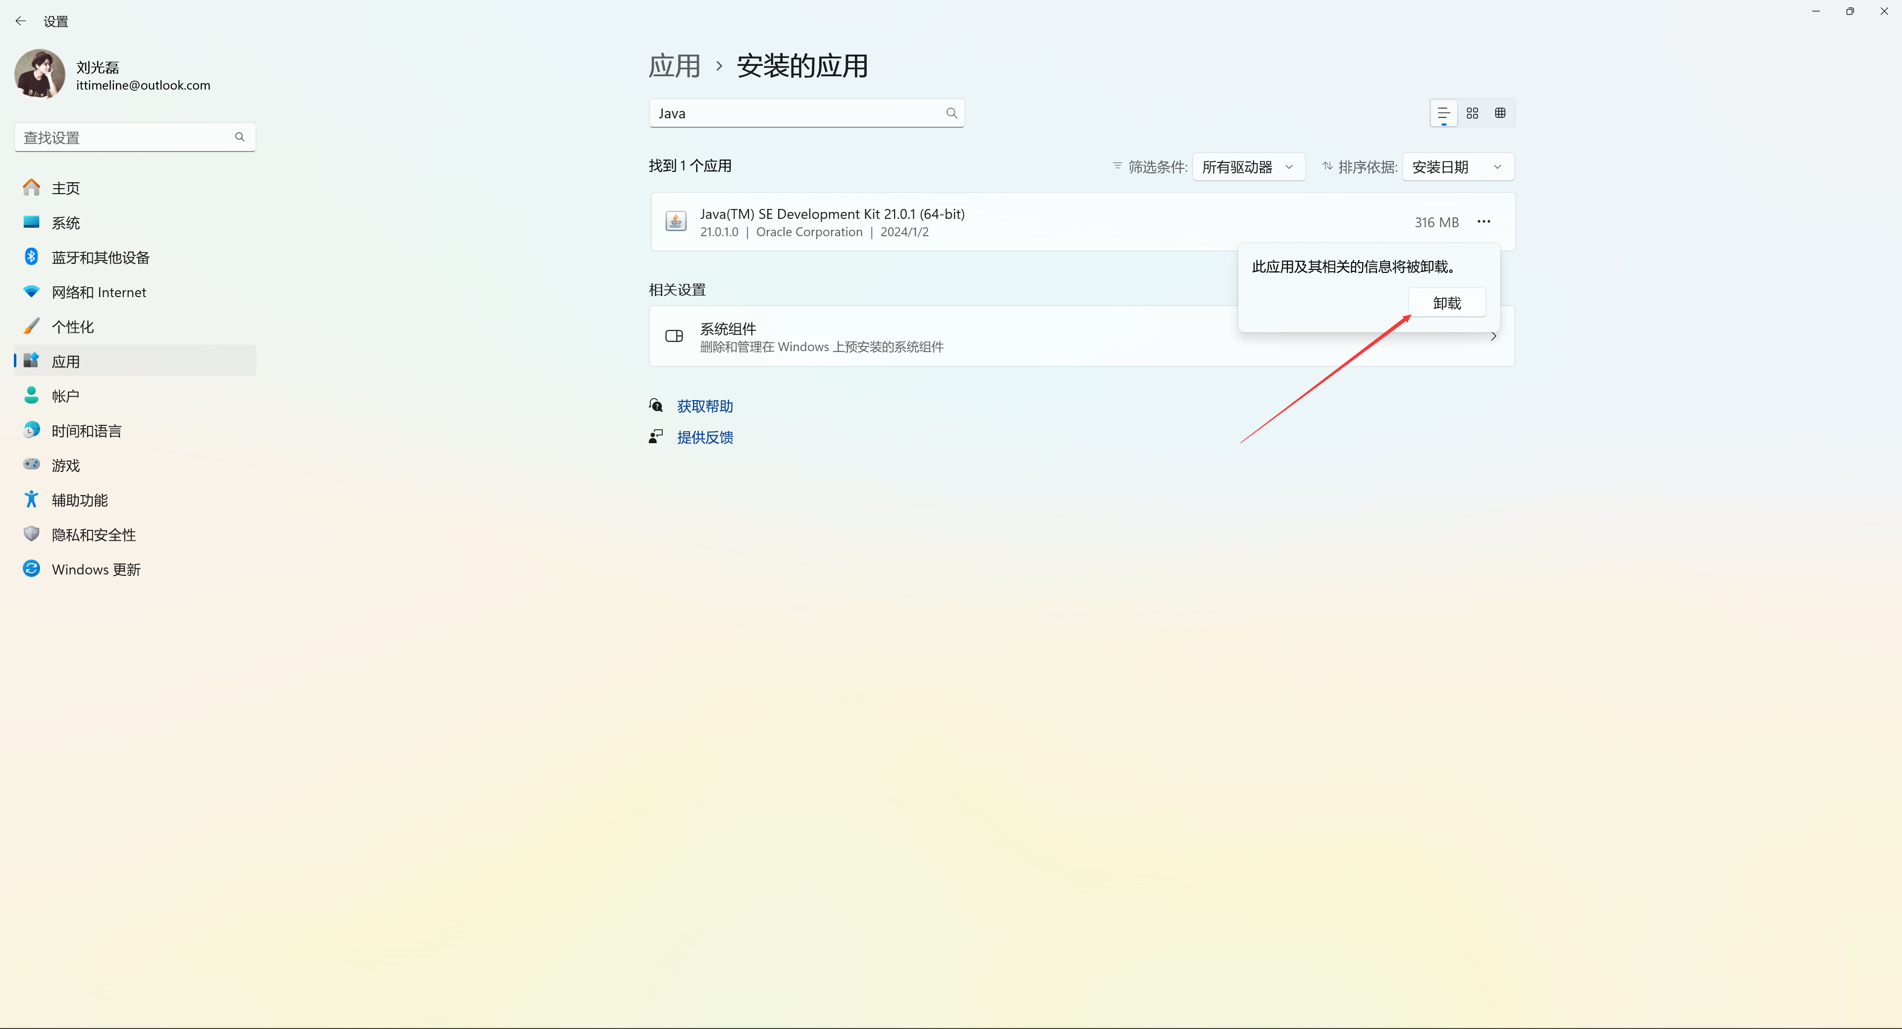The height and width of the screenshot is (1029, 1902).
Task: Open 辅助功能 settings category
Action: point(135,500)
